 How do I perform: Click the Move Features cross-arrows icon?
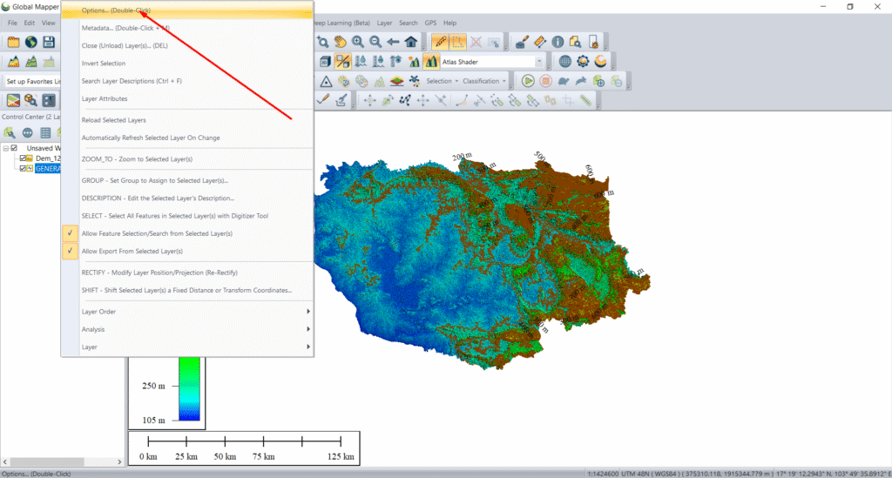(369, 101)
